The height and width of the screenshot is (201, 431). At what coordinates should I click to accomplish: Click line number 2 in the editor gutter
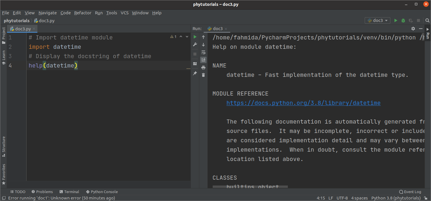pyautogui.click(x=10, y=47)
